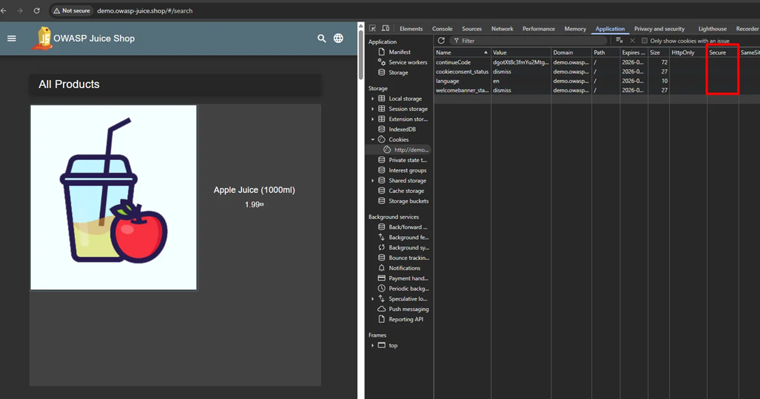
Task: Open Back/forward cache service
Action: (x=408, y=227)
